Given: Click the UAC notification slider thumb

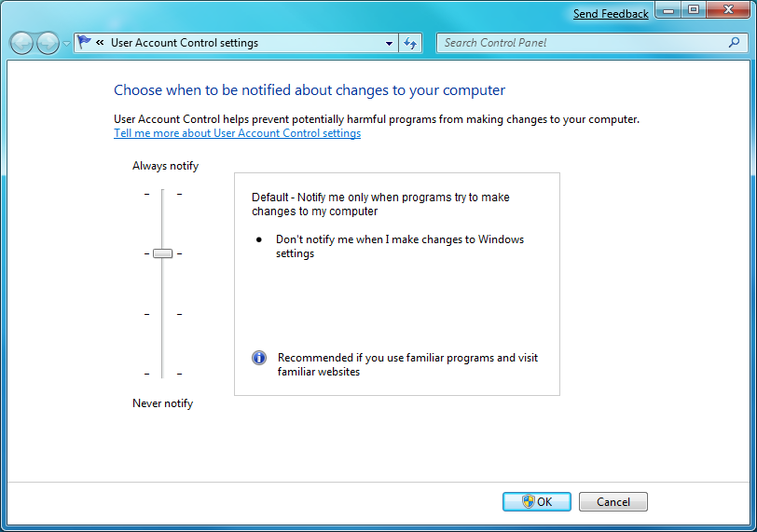Looking at the screenshot, I should (163, 253).
